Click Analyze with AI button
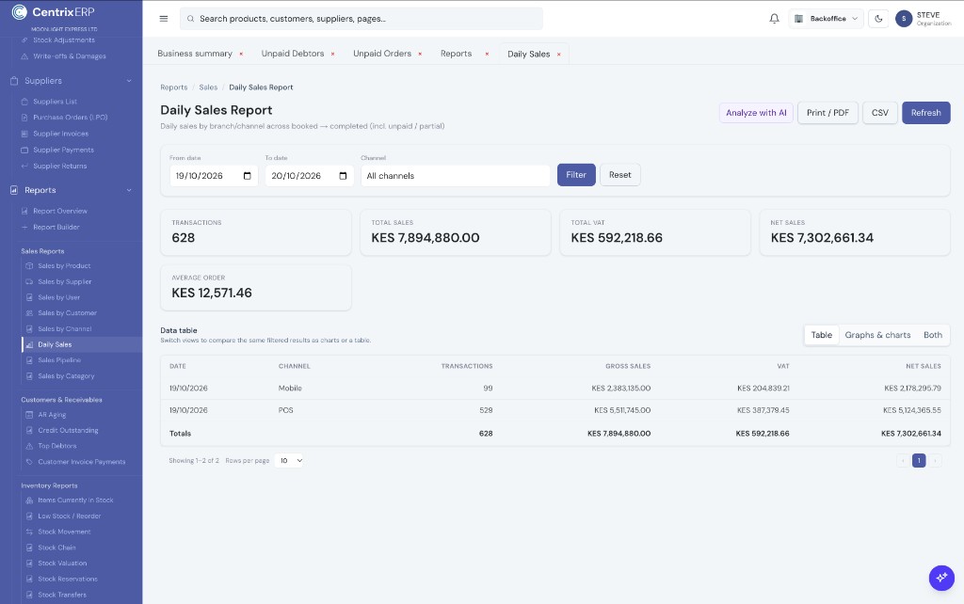 756,113
